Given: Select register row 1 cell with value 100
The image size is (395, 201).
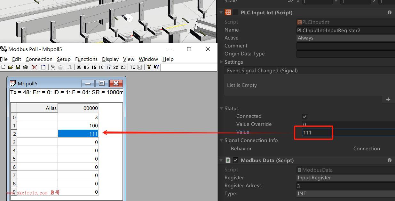Looking at the screenshot, I should (78, 126).
